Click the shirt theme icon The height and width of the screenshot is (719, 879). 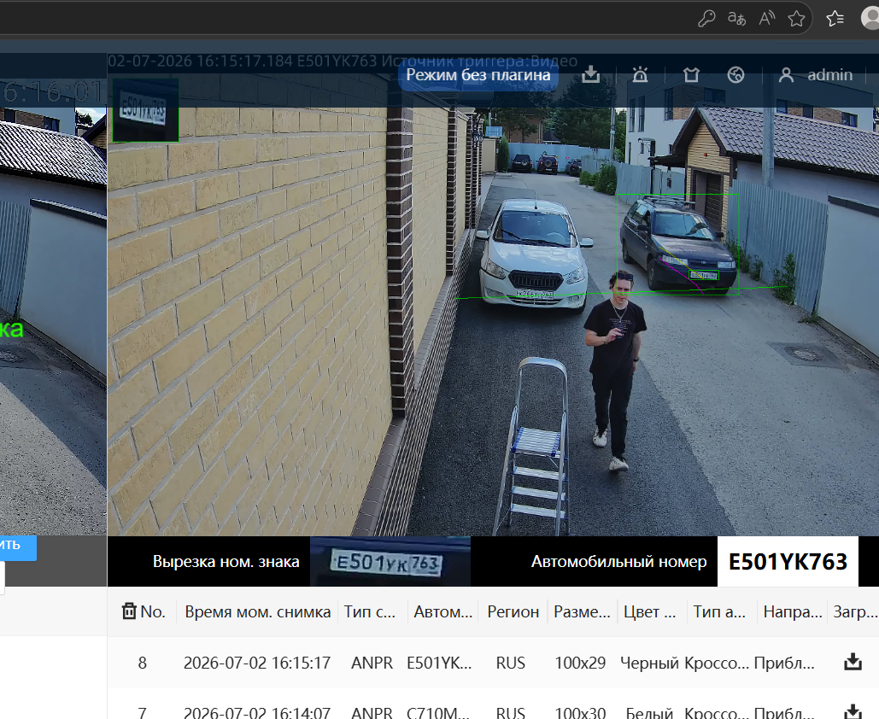(x=691, y=74)
